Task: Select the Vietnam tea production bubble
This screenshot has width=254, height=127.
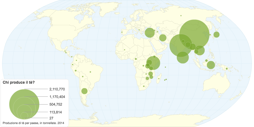Action: 200,50
